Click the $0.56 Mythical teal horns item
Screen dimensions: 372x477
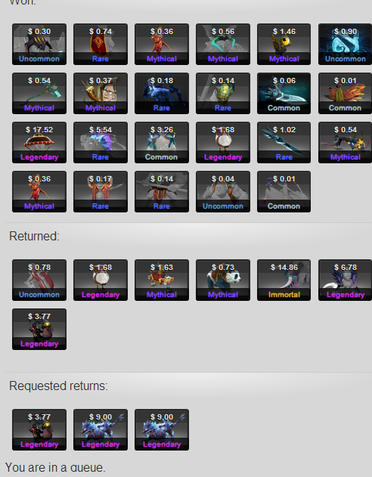[223, 44]
